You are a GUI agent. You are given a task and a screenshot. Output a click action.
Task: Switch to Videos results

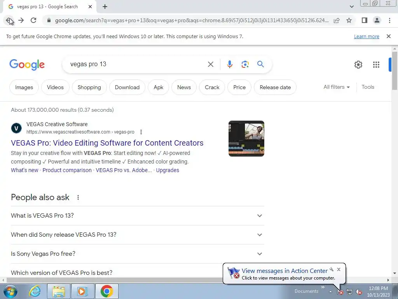(x=55, y=87)
